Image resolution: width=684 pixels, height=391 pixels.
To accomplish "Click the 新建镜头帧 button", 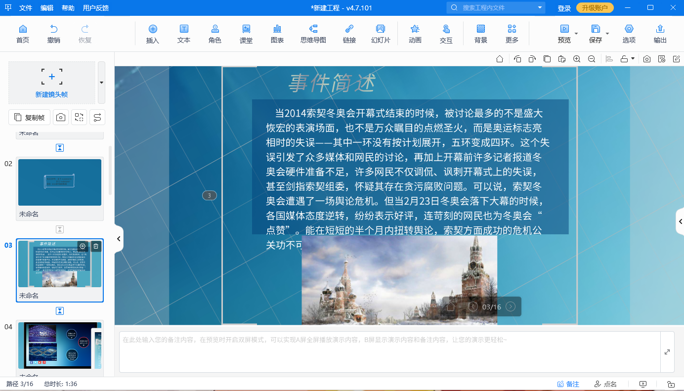I will tap(51, 82).
